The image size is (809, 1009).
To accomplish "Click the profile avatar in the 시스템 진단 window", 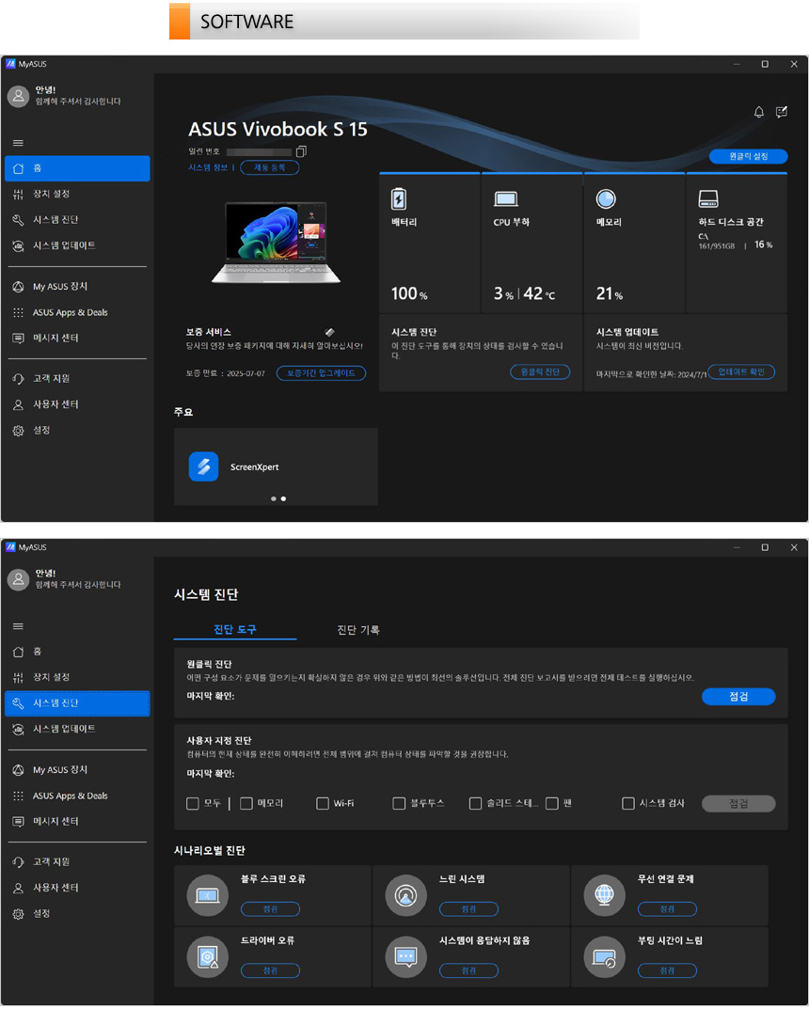I will tap(18, 580).
